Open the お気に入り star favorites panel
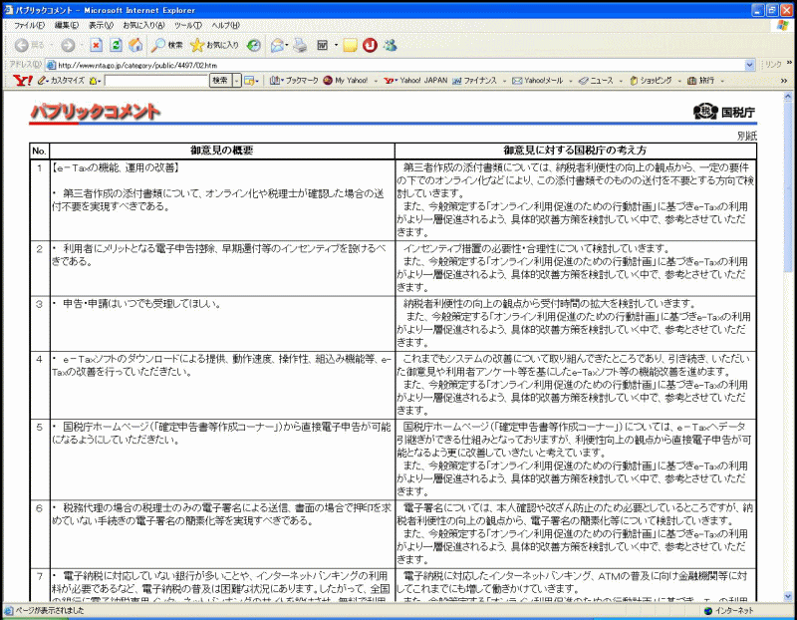The image size is (797, 620). (x=214, y=45)
